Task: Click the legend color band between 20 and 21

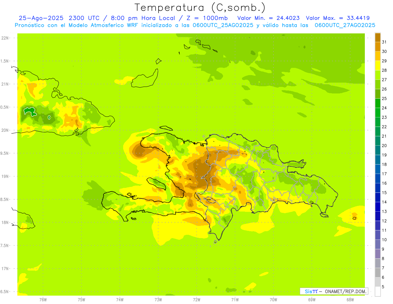Action: coord(378,141)
